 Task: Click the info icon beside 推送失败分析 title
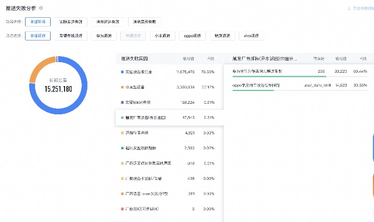coord(41,8)
